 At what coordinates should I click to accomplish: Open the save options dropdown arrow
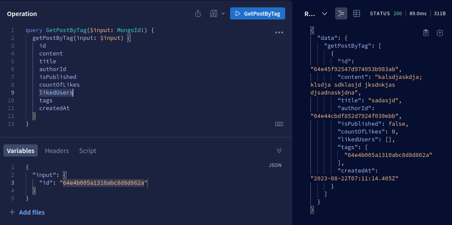pyautogui.click(x=223, y=13)
